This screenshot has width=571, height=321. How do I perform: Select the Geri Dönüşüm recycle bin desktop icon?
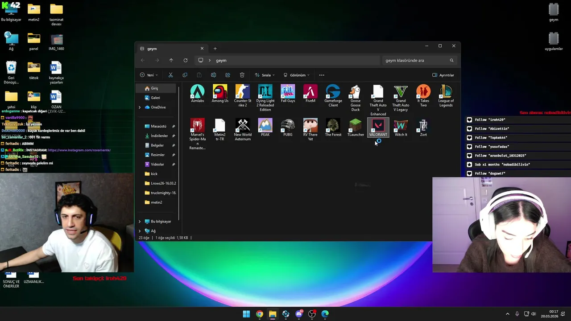coord(11,73)
